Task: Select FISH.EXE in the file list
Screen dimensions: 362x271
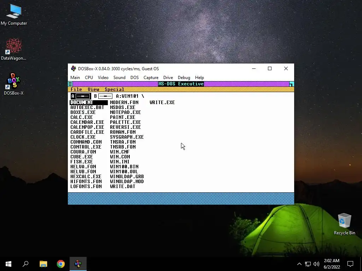Action: [82, 162]
